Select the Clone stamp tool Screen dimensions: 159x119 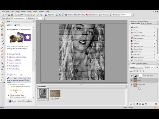click(2, 51)
